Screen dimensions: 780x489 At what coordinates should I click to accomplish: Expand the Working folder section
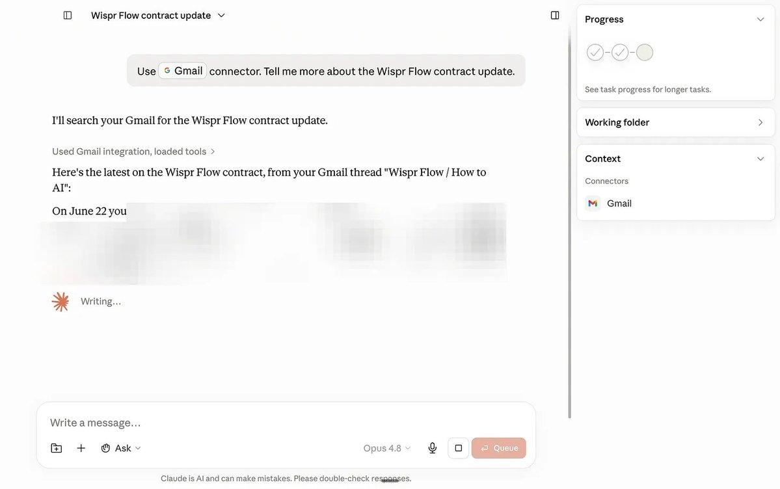pos(675,122)
